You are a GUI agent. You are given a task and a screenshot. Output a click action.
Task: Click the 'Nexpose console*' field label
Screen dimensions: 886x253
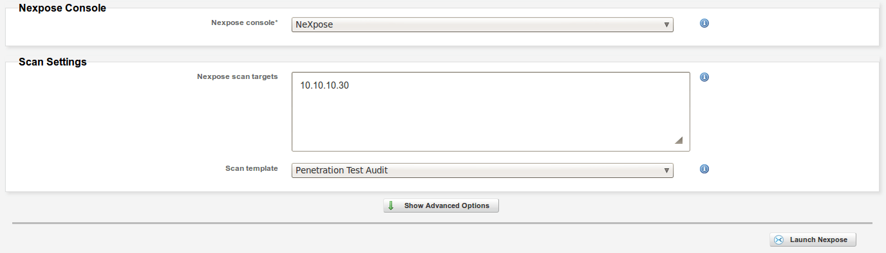point(245,22)
